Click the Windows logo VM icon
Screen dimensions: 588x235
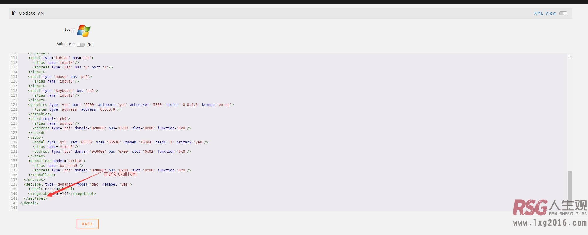(84, 31)
